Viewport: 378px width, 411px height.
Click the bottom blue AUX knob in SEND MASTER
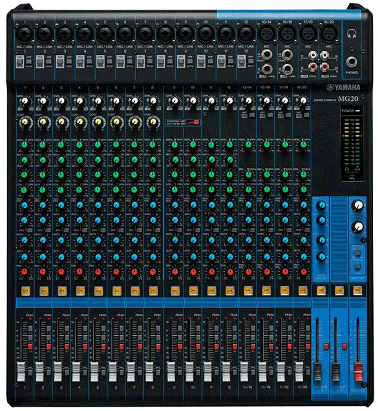coord(322,256)
